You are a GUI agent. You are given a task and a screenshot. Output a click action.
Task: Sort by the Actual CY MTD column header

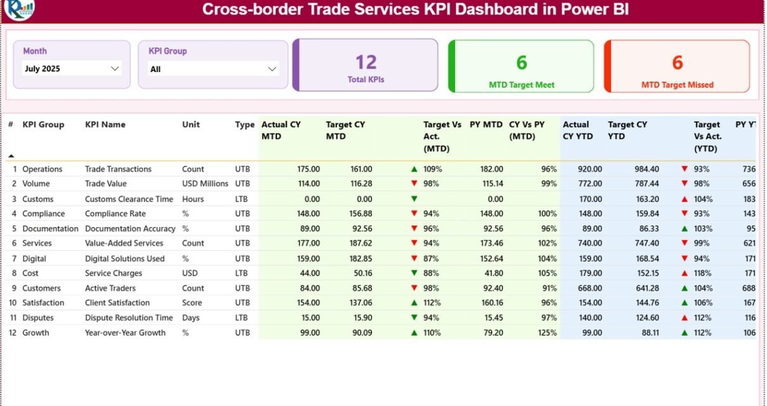281,130
